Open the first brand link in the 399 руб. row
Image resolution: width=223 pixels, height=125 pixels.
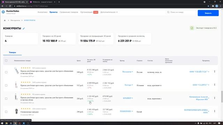pos(128,72)
